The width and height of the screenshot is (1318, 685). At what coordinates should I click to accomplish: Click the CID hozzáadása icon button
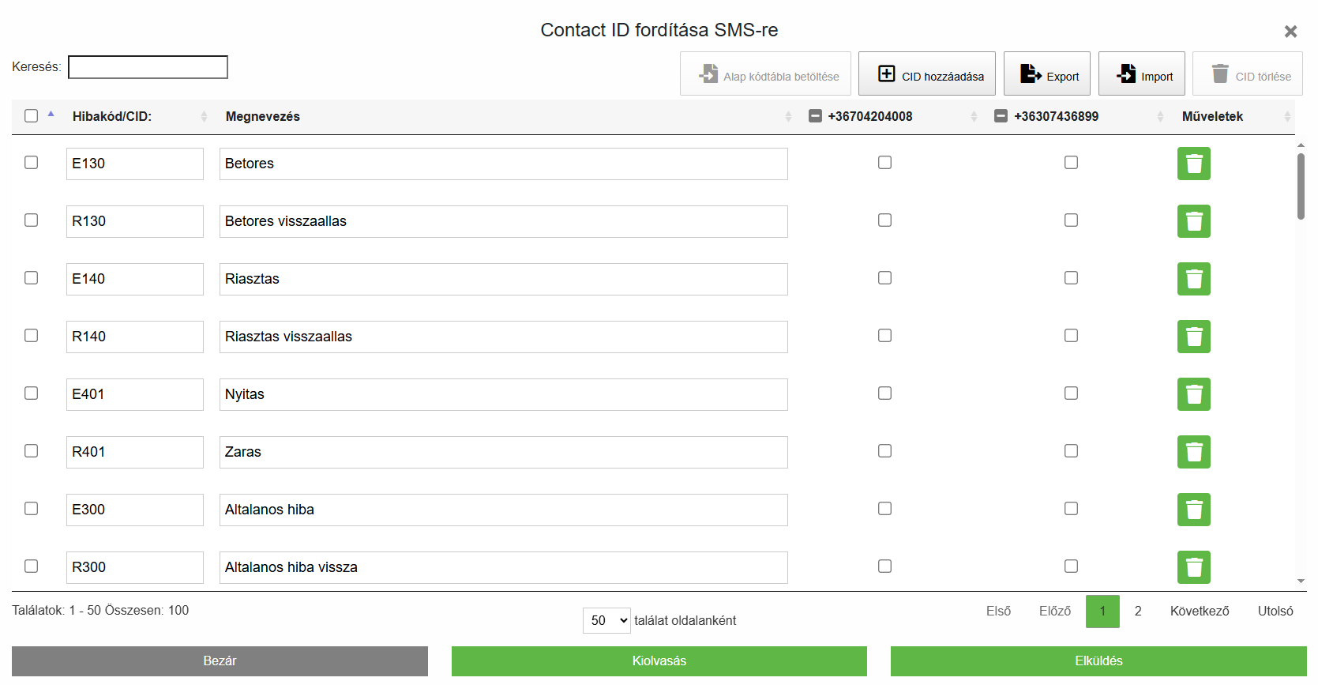[x=887, y=73]
